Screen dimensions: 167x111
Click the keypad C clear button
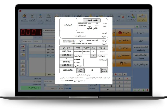[x=127, y=82]
